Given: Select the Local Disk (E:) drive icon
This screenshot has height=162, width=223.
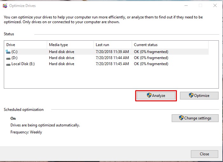Looking at the screenshot, I should click(8, 64).
